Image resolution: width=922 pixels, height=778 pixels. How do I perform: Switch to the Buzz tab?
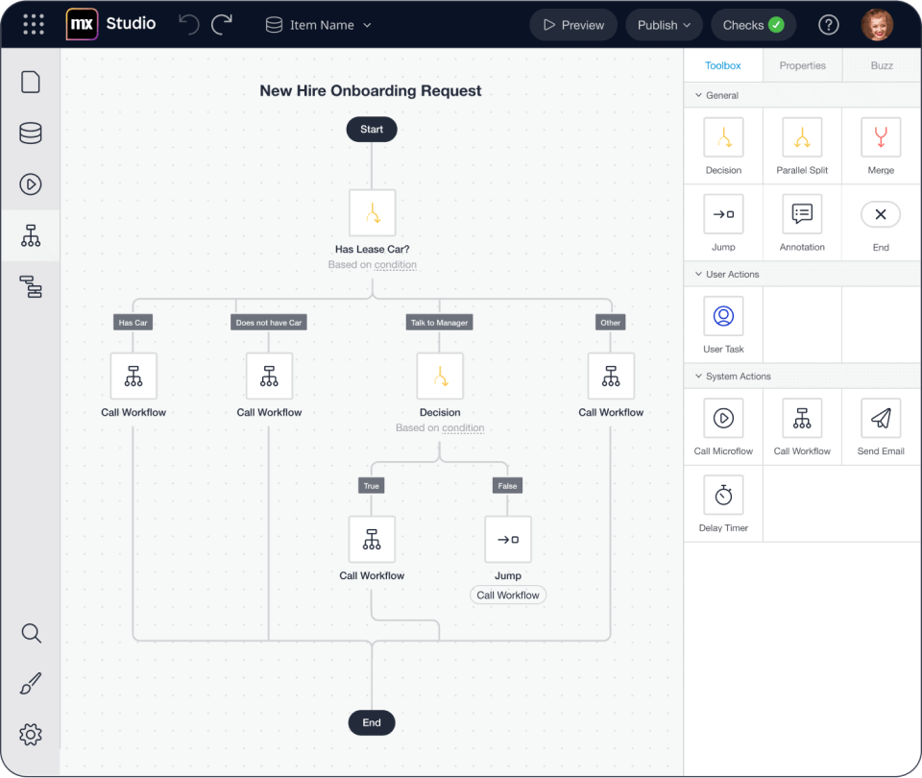pos(882,65)
